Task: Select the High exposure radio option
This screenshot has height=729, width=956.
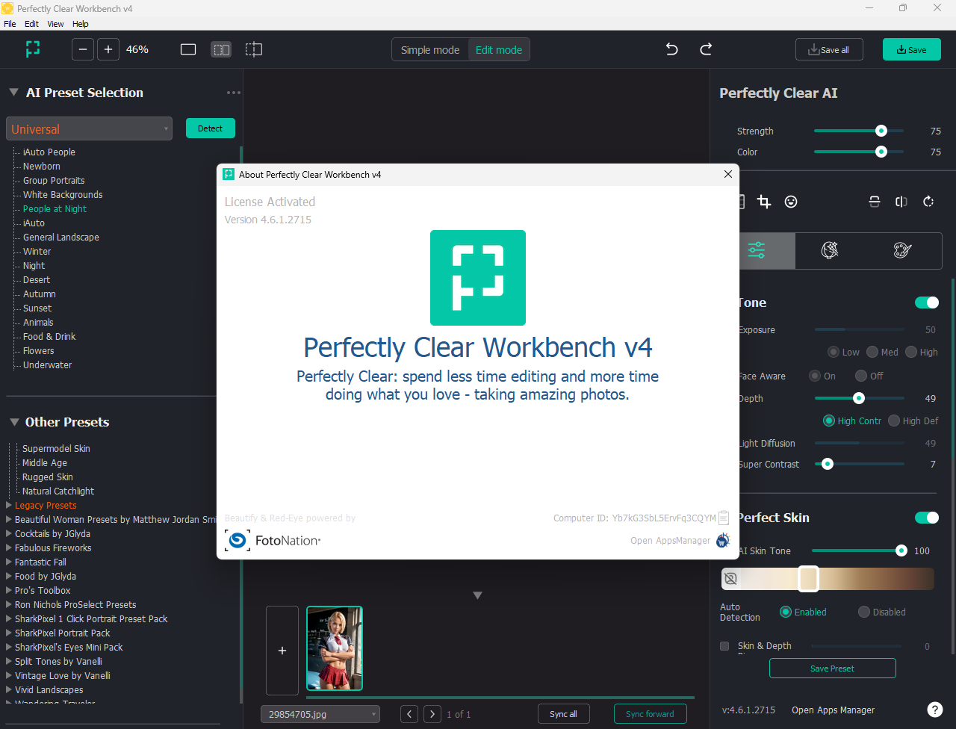Action: pyautogui.click(x=911, y=352)
